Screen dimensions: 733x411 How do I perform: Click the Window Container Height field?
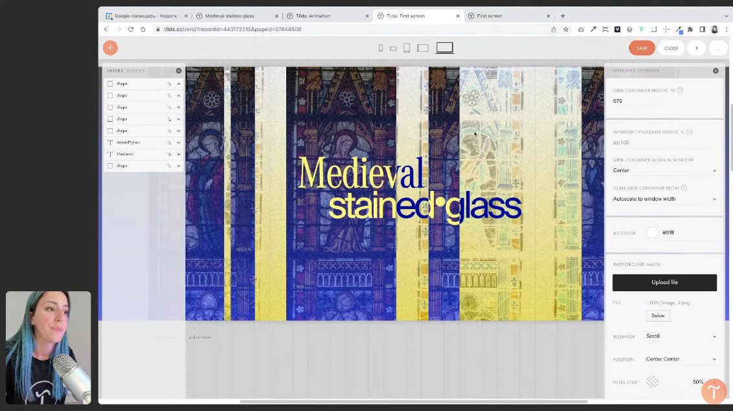664,142
